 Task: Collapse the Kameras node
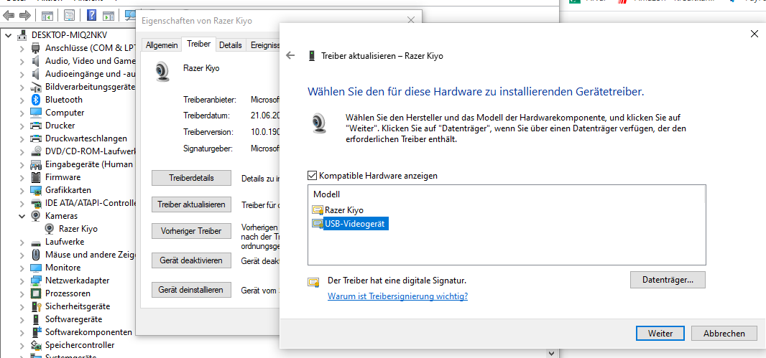click(x=22, y=215)
